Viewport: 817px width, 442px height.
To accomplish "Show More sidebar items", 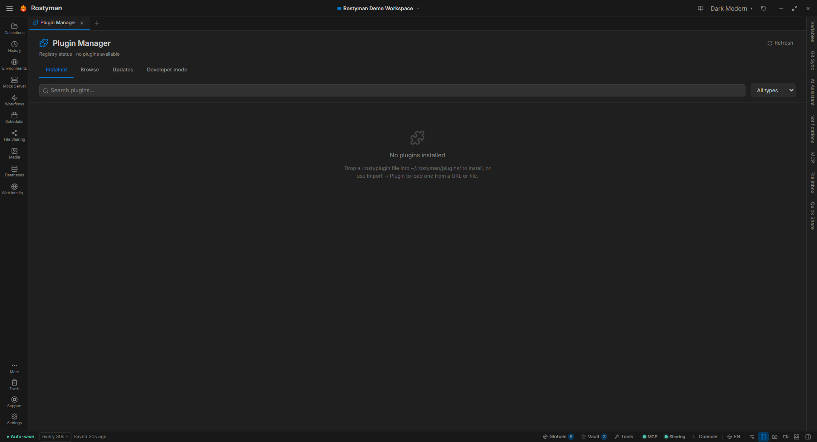I will click(x=14, y=368).
